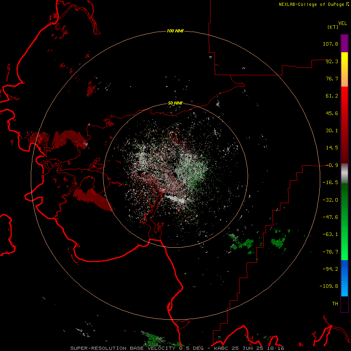Pick the light blue segment of color bar
Viewport: 351px width, 351px height.
[x=344, y=288]
